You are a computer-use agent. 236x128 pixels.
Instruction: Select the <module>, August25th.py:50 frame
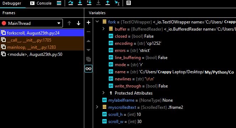pos(42,54)
